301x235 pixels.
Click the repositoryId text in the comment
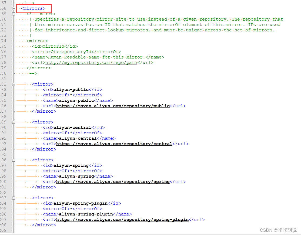click(x=75, y=52)
